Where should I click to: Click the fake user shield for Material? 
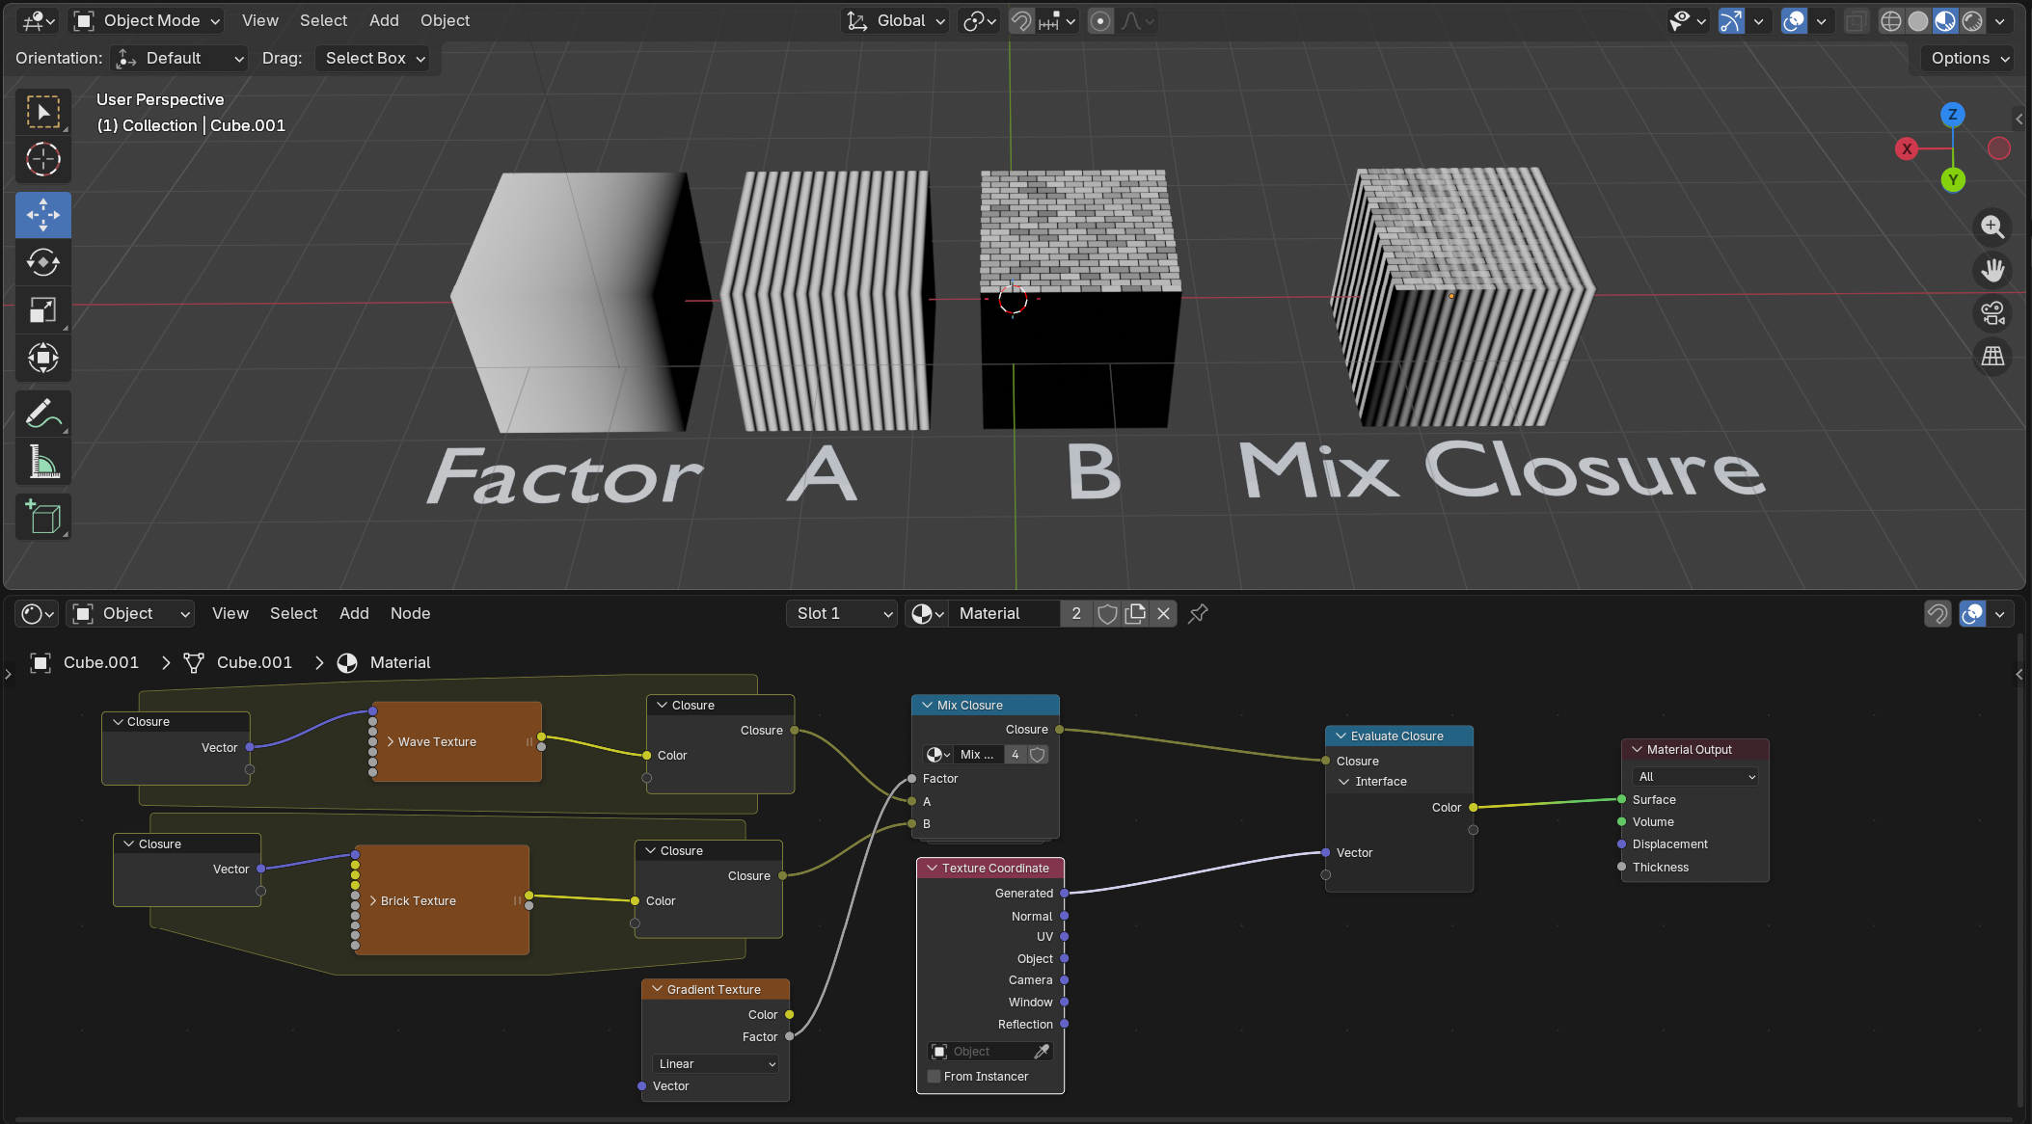click(x=1108, y=614)
